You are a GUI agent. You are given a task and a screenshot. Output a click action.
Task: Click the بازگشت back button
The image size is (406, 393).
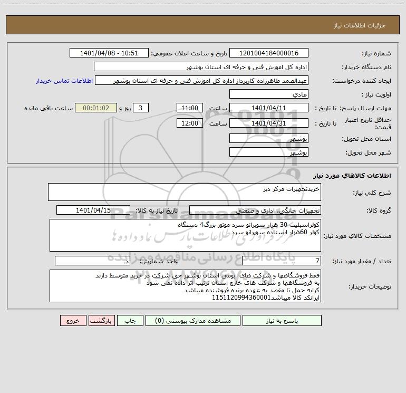(101, 320)
